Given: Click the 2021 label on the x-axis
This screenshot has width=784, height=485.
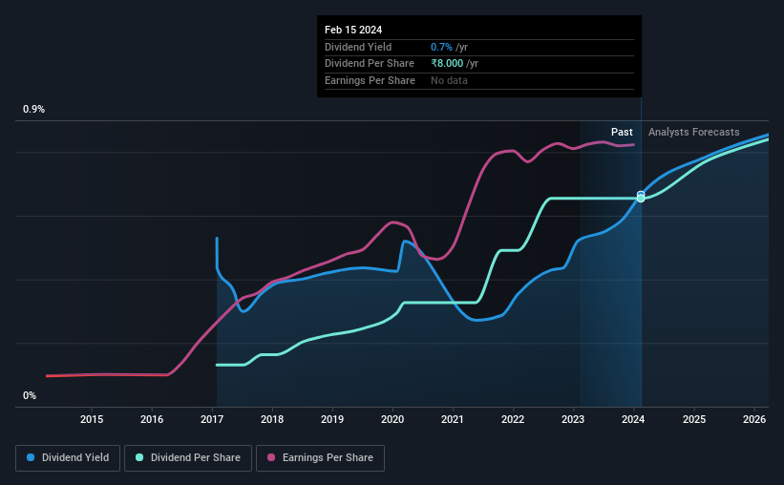Looking at the screenshot, I should (453, 419).
